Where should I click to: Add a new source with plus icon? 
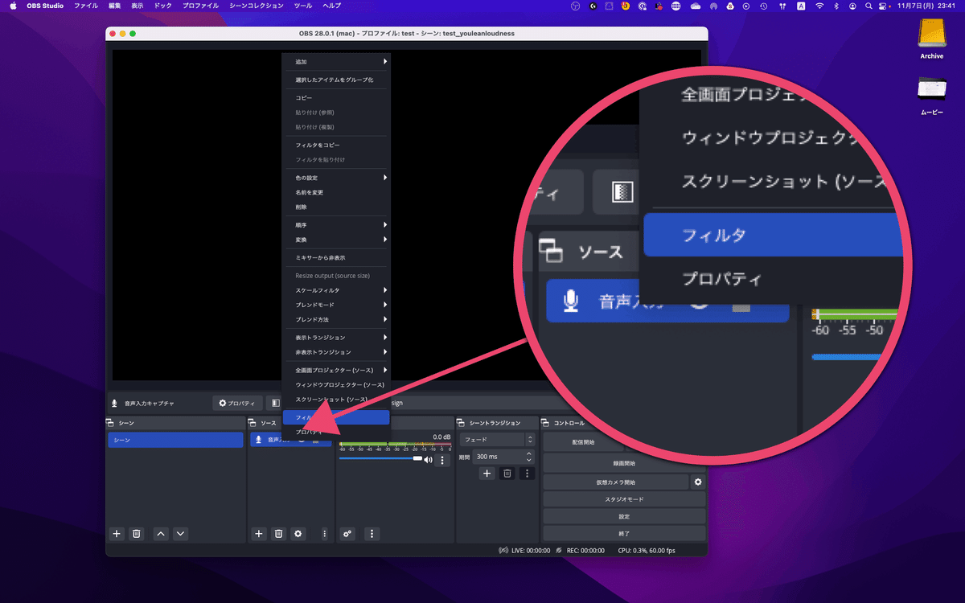pos(259,533)
